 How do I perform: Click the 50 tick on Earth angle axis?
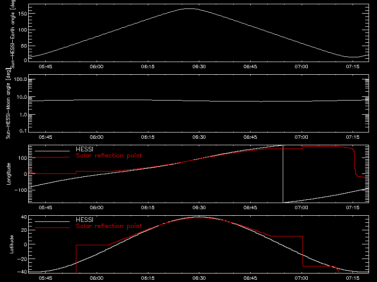24,46
